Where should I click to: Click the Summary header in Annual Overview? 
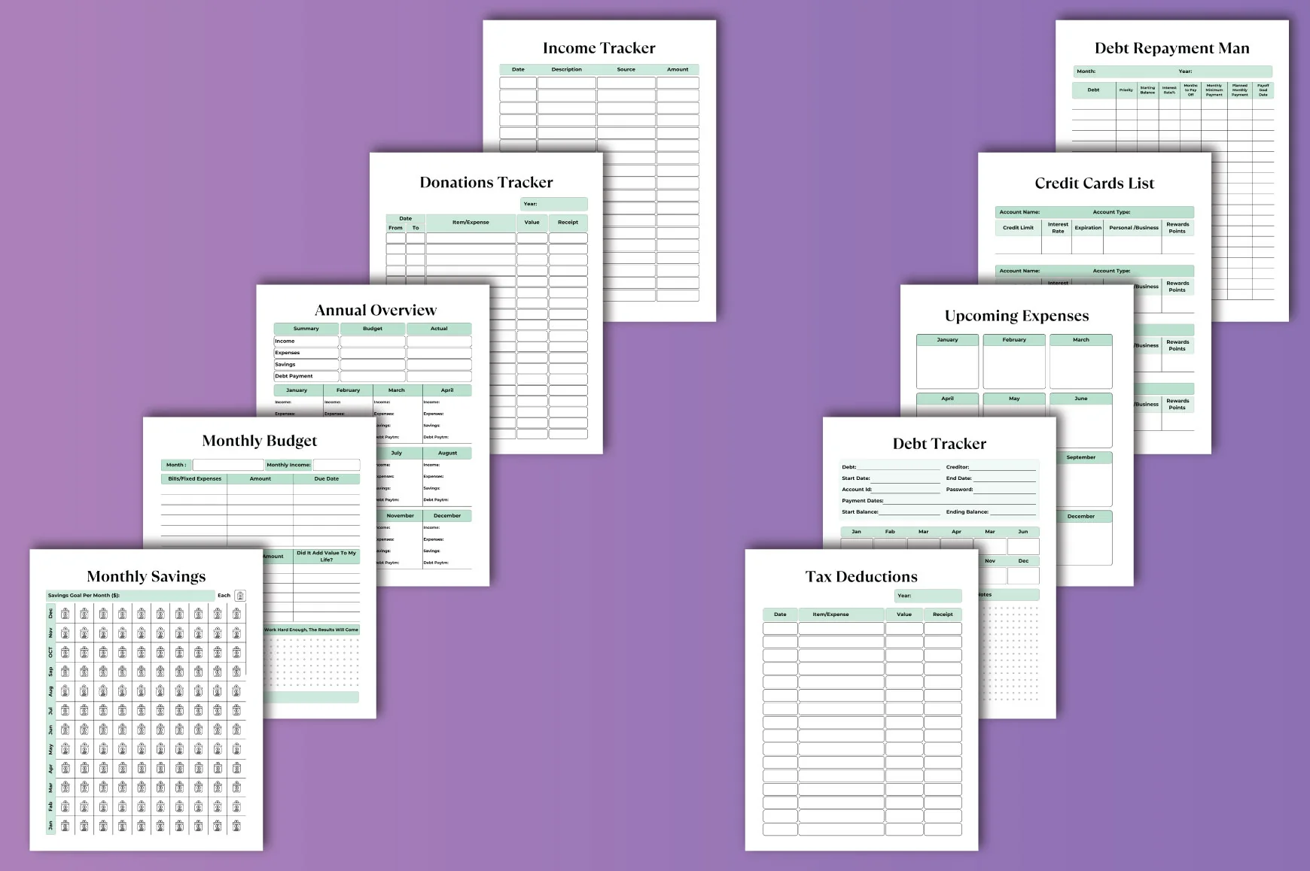tap(306, 329)
